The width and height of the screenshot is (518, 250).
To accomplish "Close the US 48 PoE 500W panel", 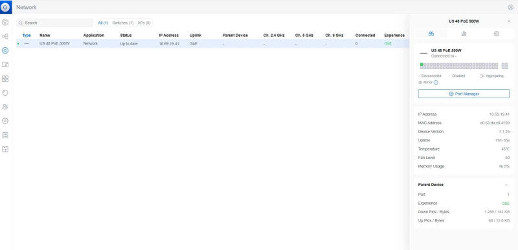I will pyautogui.click(x=509, y=21).
